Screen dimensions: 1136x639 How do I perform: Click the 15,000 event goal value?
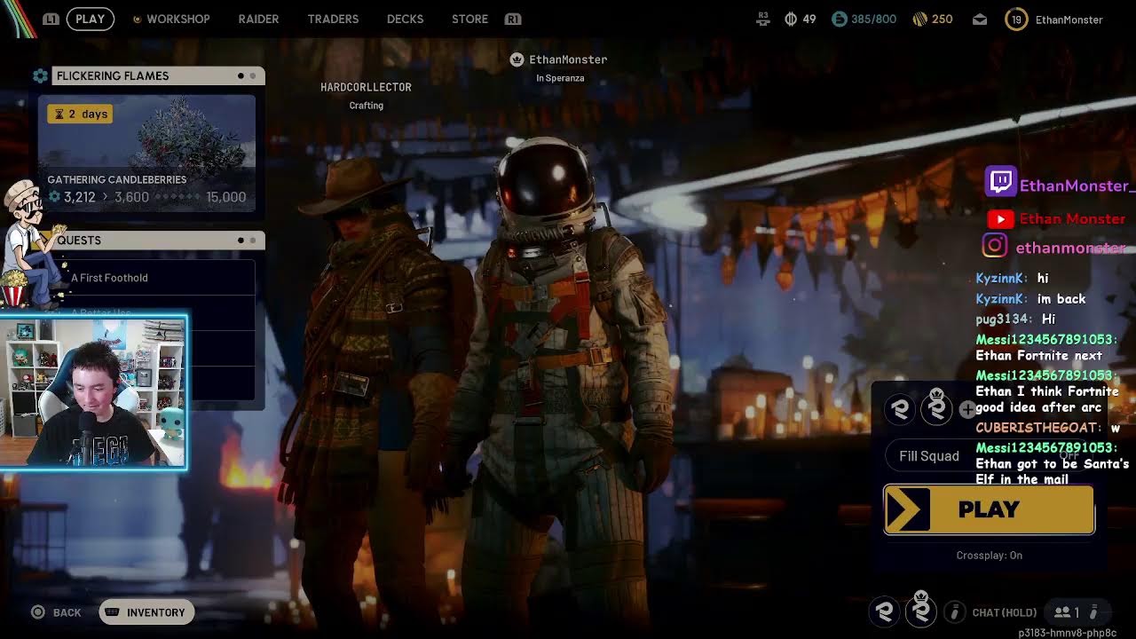point(225,197)
